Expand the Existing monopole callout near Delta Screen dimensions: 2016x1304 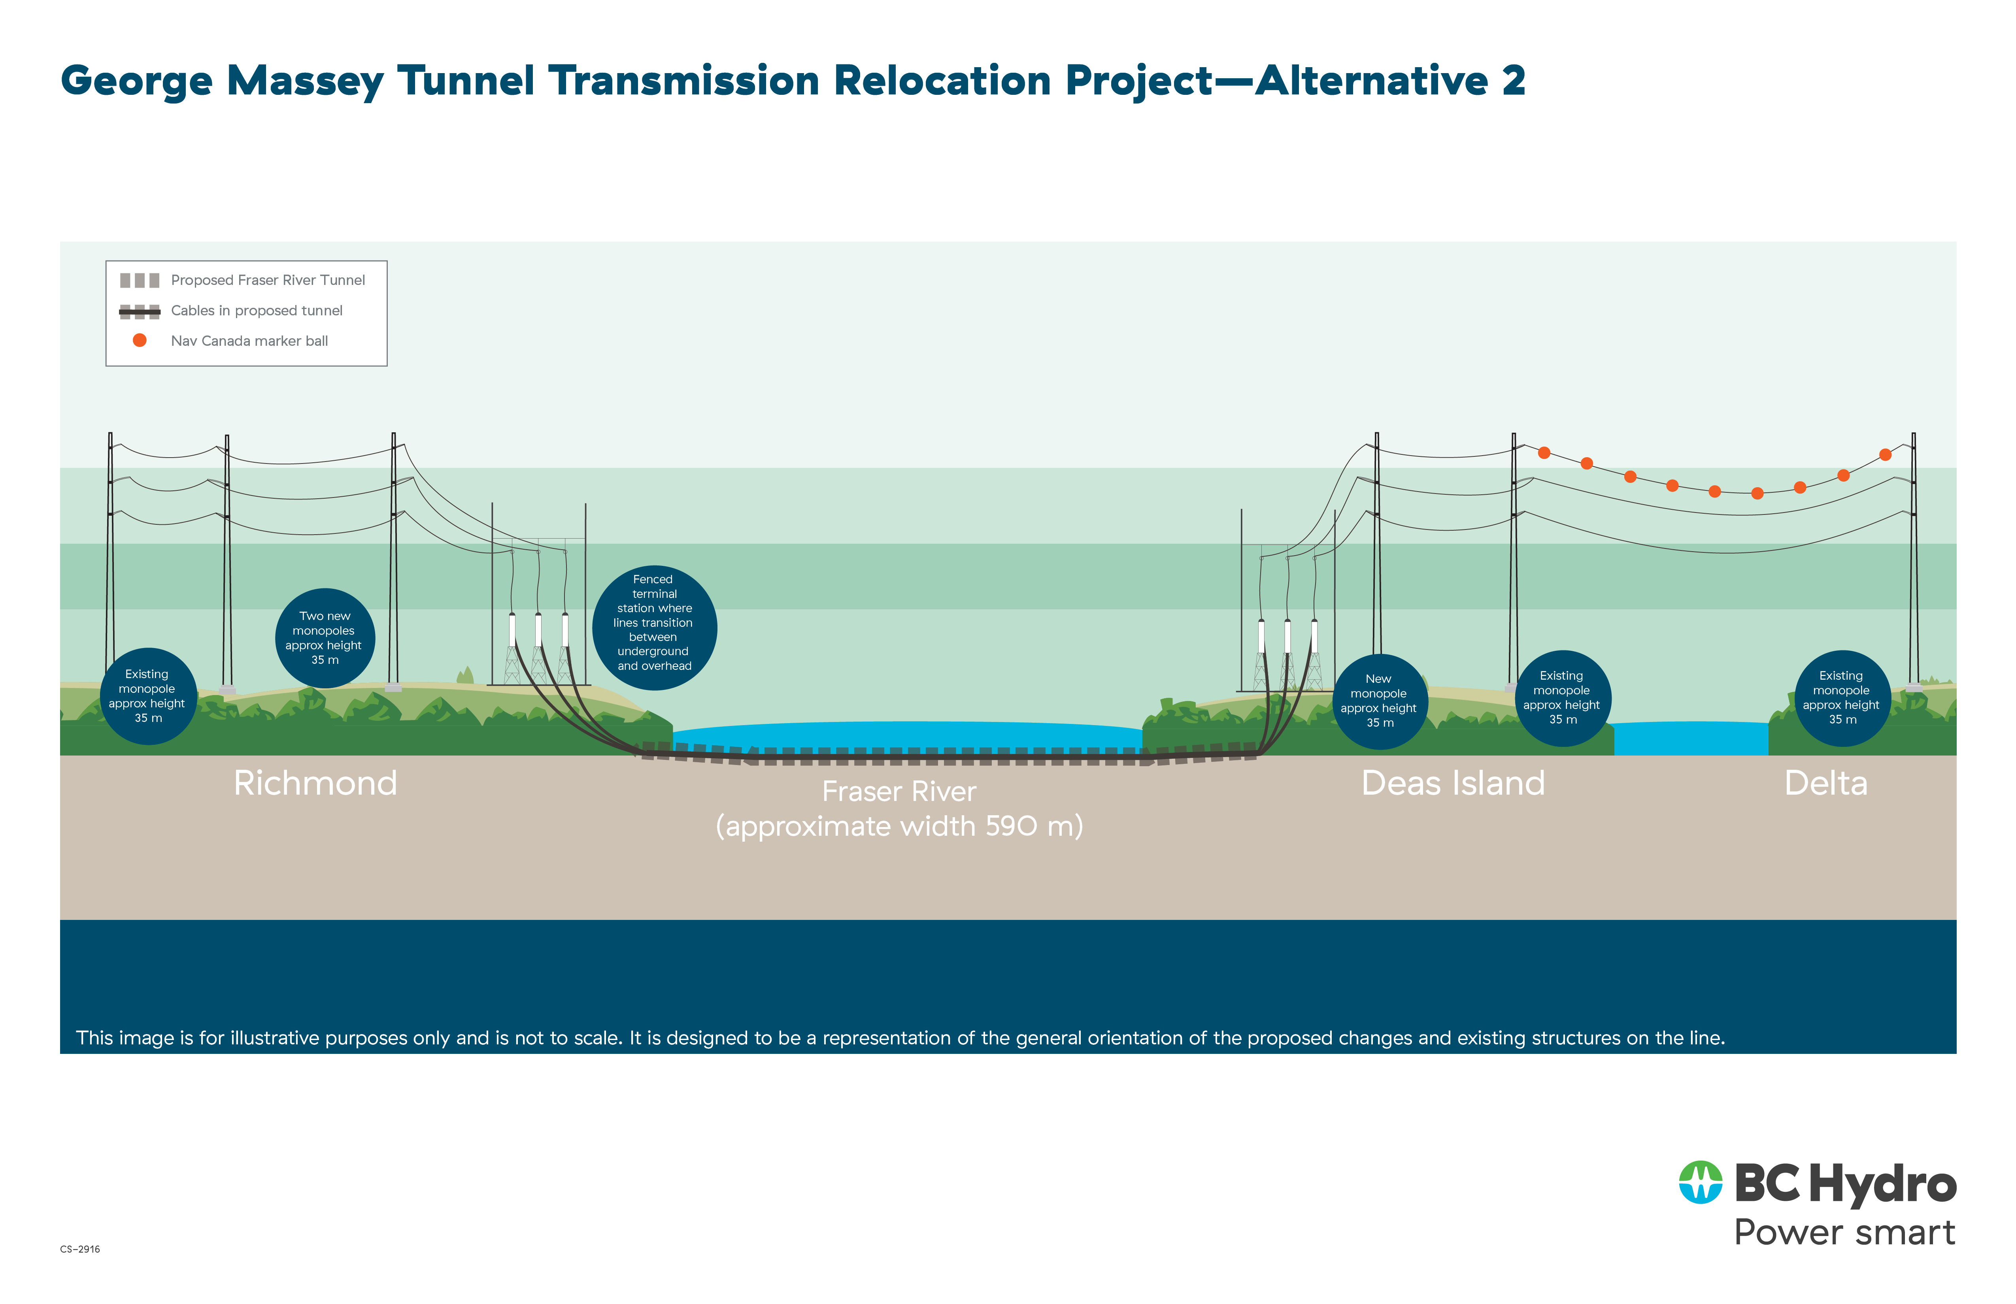click(x=1843, y=698)
